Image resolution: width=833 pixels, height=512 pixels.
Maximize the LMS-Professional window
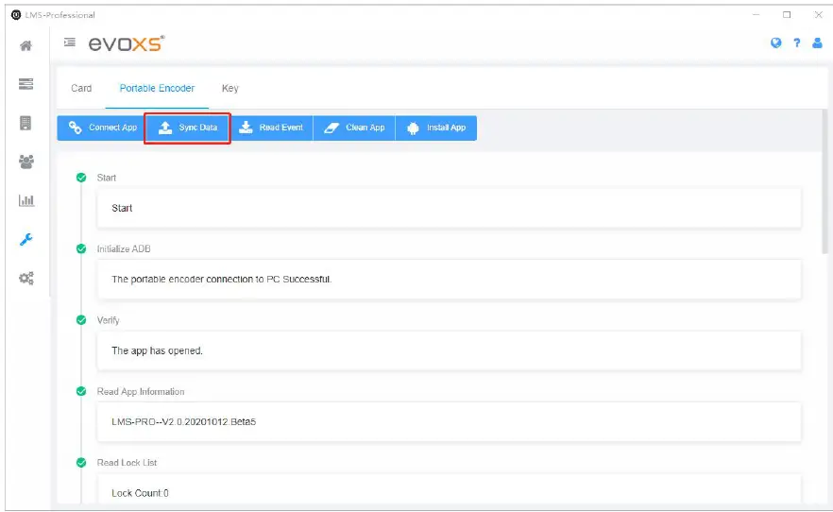tap(787, 15)
